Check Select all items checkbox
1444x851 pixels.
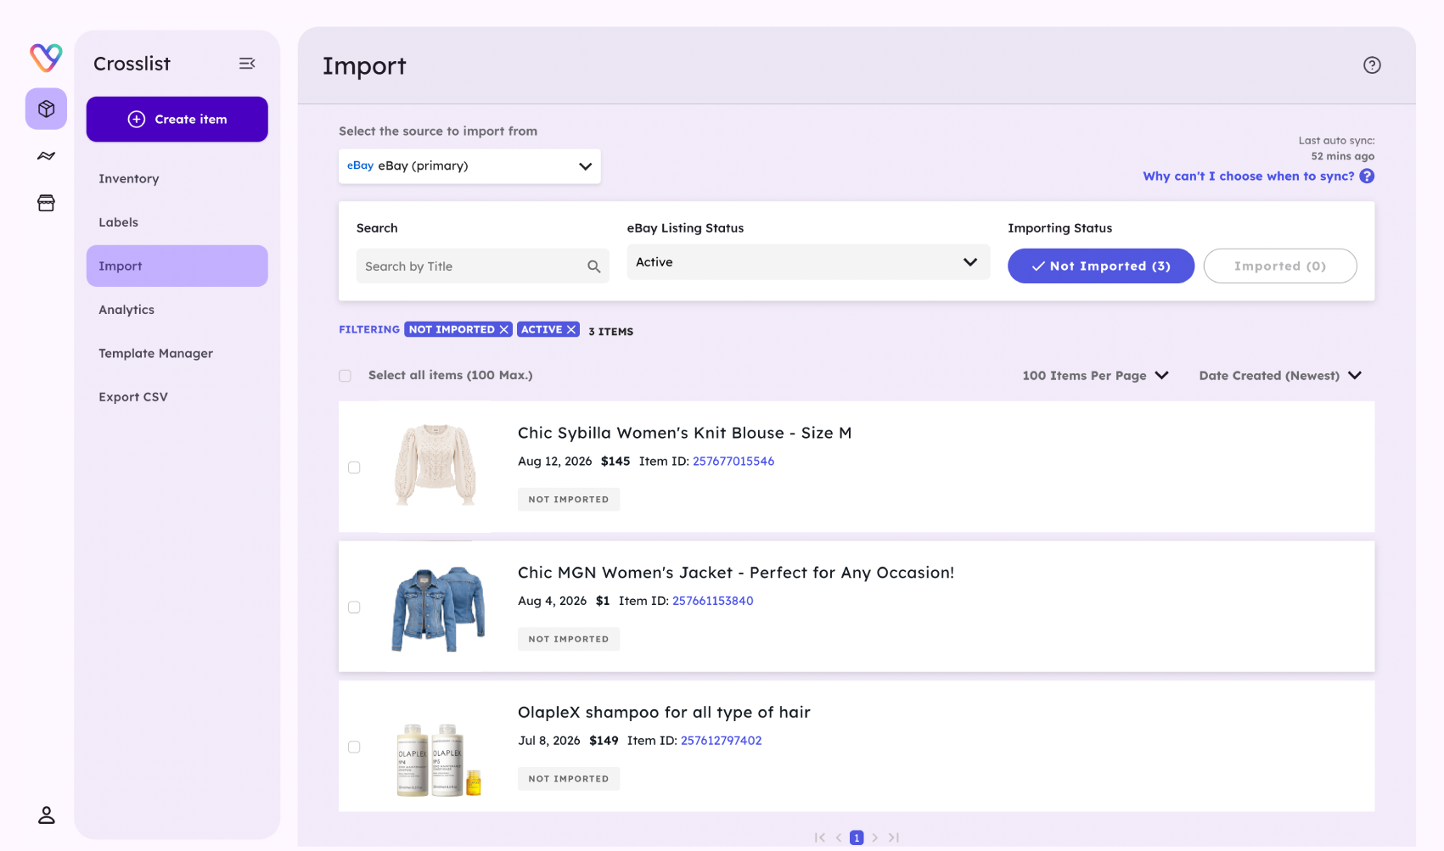pyautogui.click(x=345, y=376)
